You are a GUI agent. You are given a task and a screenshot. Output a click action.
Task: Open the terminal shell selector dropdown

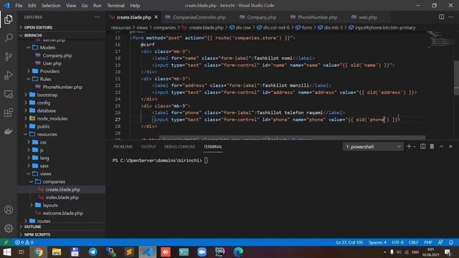373,146
